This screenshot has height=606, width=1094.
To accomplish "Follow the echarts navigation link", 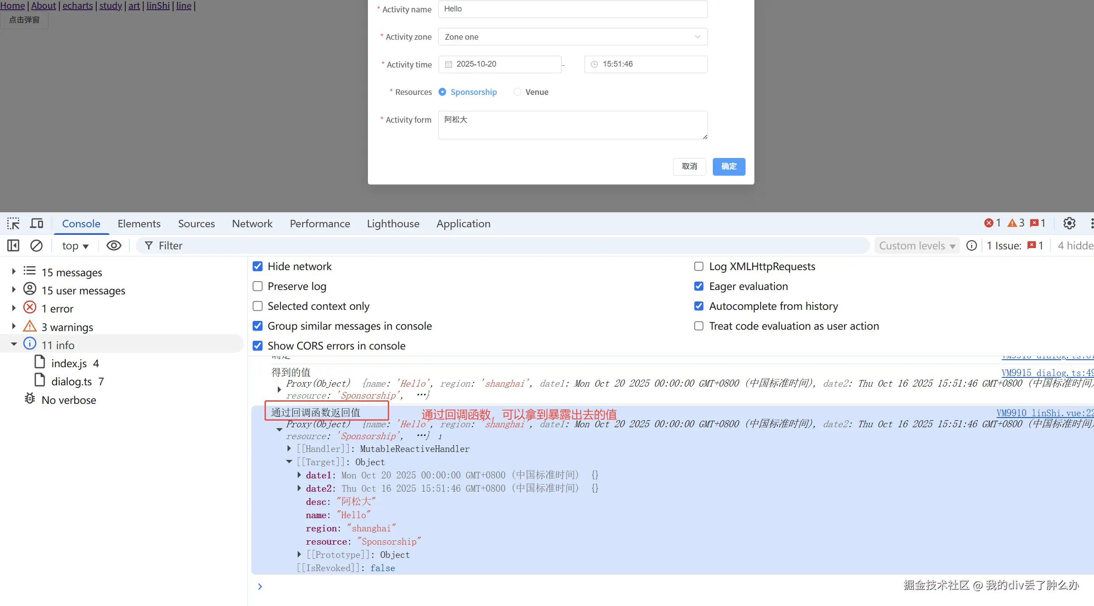I will [78, 6].
